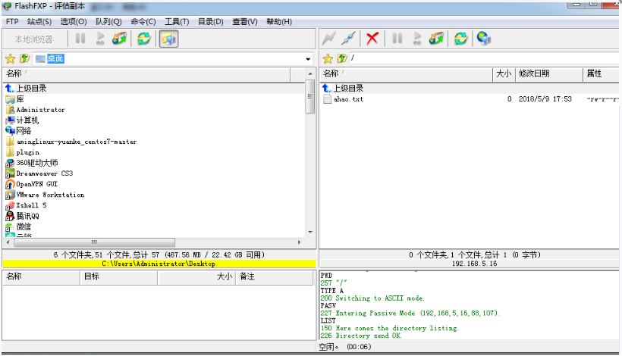Click the globe browser icon in remote toolbar
The height and width of the screenshot is (356, 622).
pos(483,39)
